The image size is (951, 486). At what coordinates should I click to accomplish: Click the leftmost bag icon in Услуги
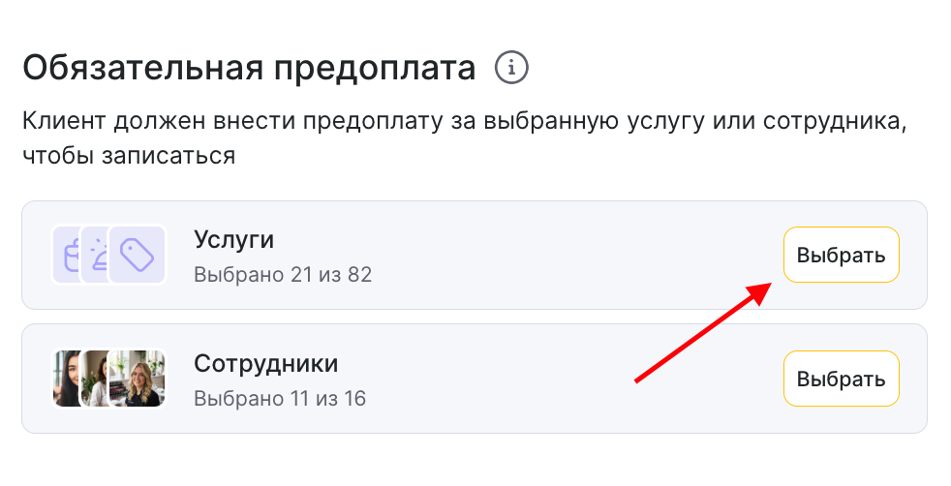(66, 256)
